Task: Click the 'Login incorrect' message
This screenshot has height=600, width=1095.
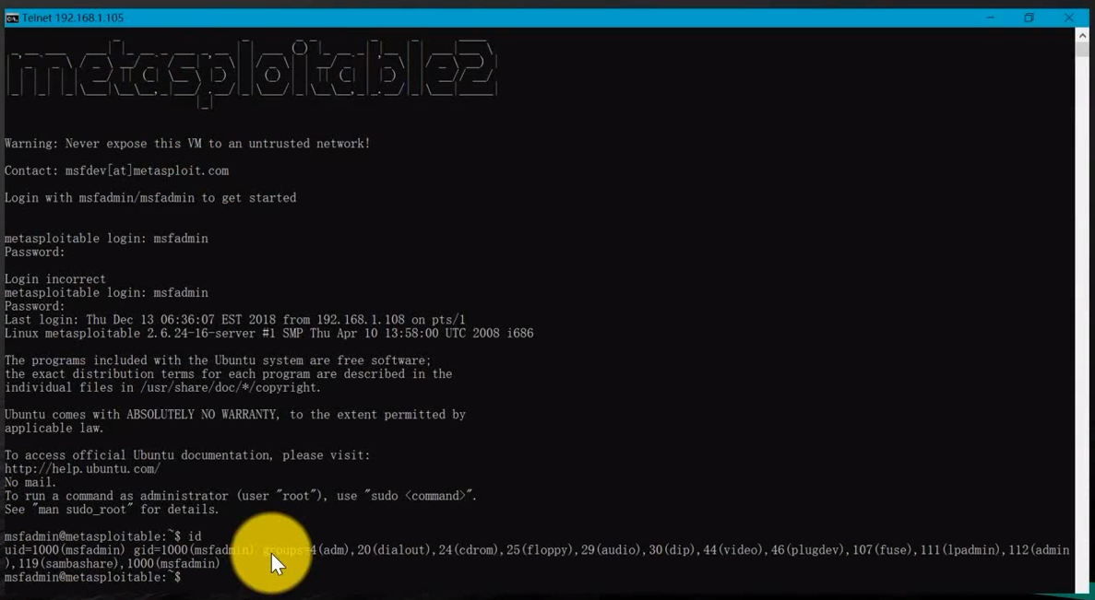Action: pyautogui.click(x=55, y=279)
